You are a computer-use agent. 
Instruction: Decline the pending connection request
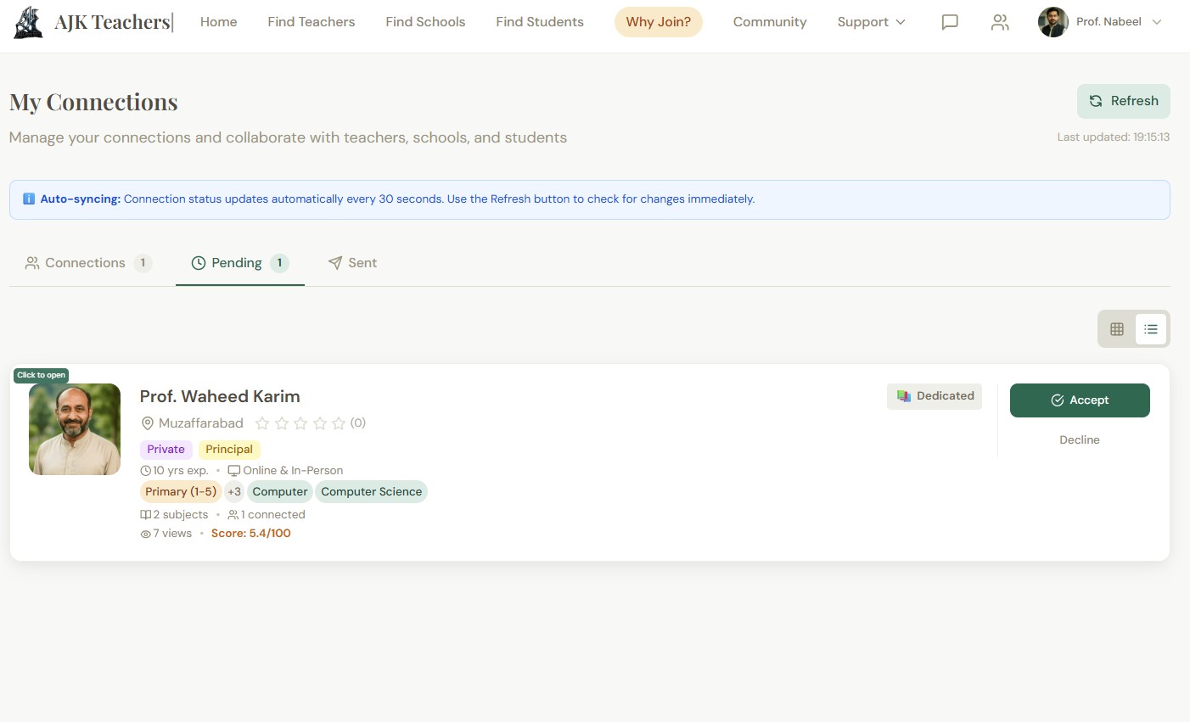point(1080,440)
